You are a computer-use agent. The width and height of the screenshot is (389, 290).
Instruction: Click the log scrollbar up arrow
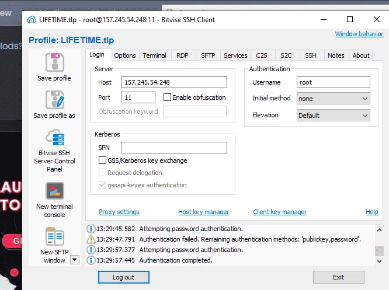pyautogui.click(x=379, y=230)
